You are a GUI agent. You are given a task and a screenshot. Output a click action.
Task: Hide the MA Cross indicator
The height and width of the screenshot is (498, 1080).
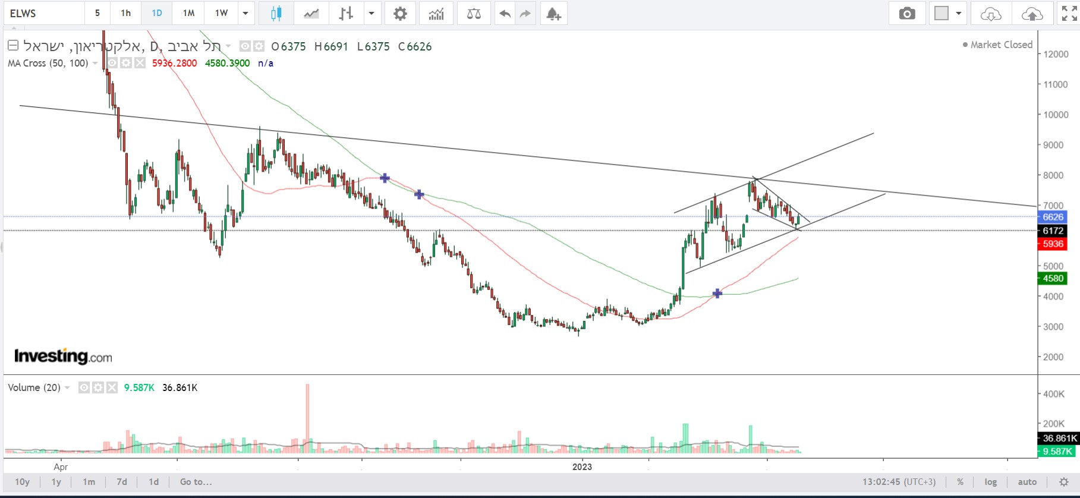click(x=112, y=63)
